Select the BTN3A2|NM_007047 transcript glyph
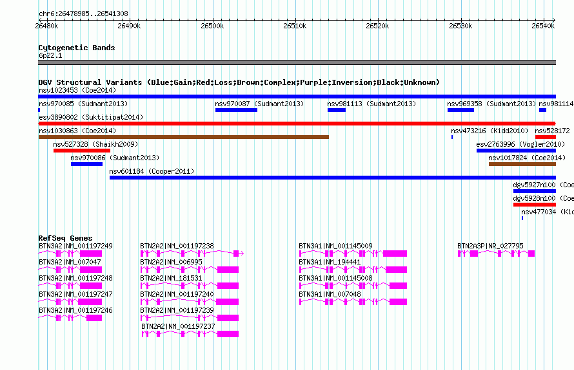This screenshot has height=370, width=574. pos(70,270)
